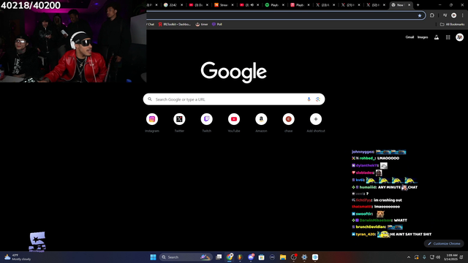
Task: Open Chrome from the taskbar
Action: pyautogui.click(x=230, y=257)
